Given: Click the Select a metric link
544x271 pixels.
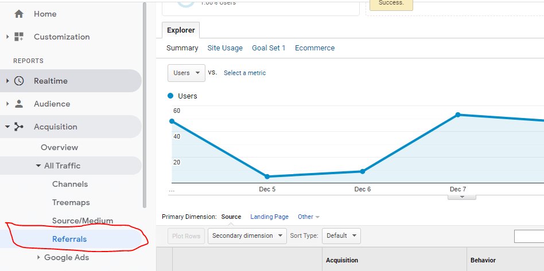Looking at the screenshot, I should (x=244, y=73).
